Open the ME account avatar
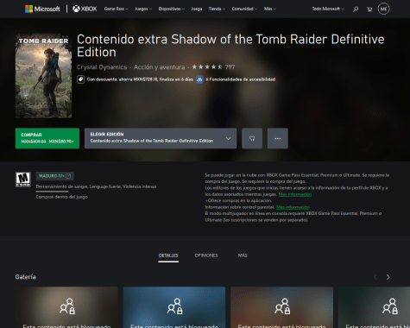The image size is (410, 328). pyautogui.click(x=383, y=9)
